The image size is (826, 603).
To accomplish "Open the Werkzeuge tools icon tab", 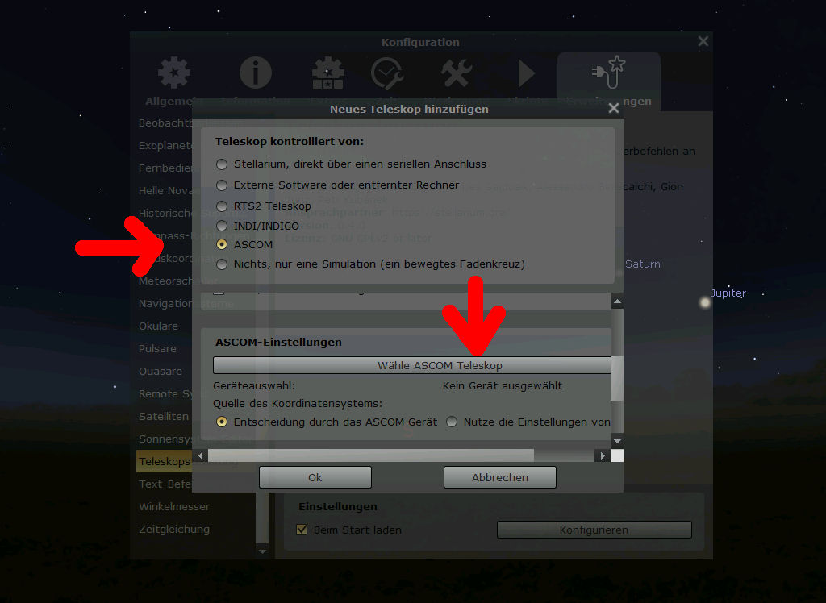I will (456, 74).
